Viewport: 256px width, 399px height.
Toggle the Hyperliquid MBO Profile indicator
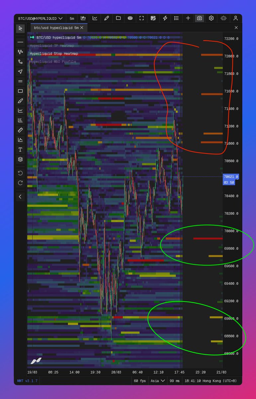(x=53, y=62)
